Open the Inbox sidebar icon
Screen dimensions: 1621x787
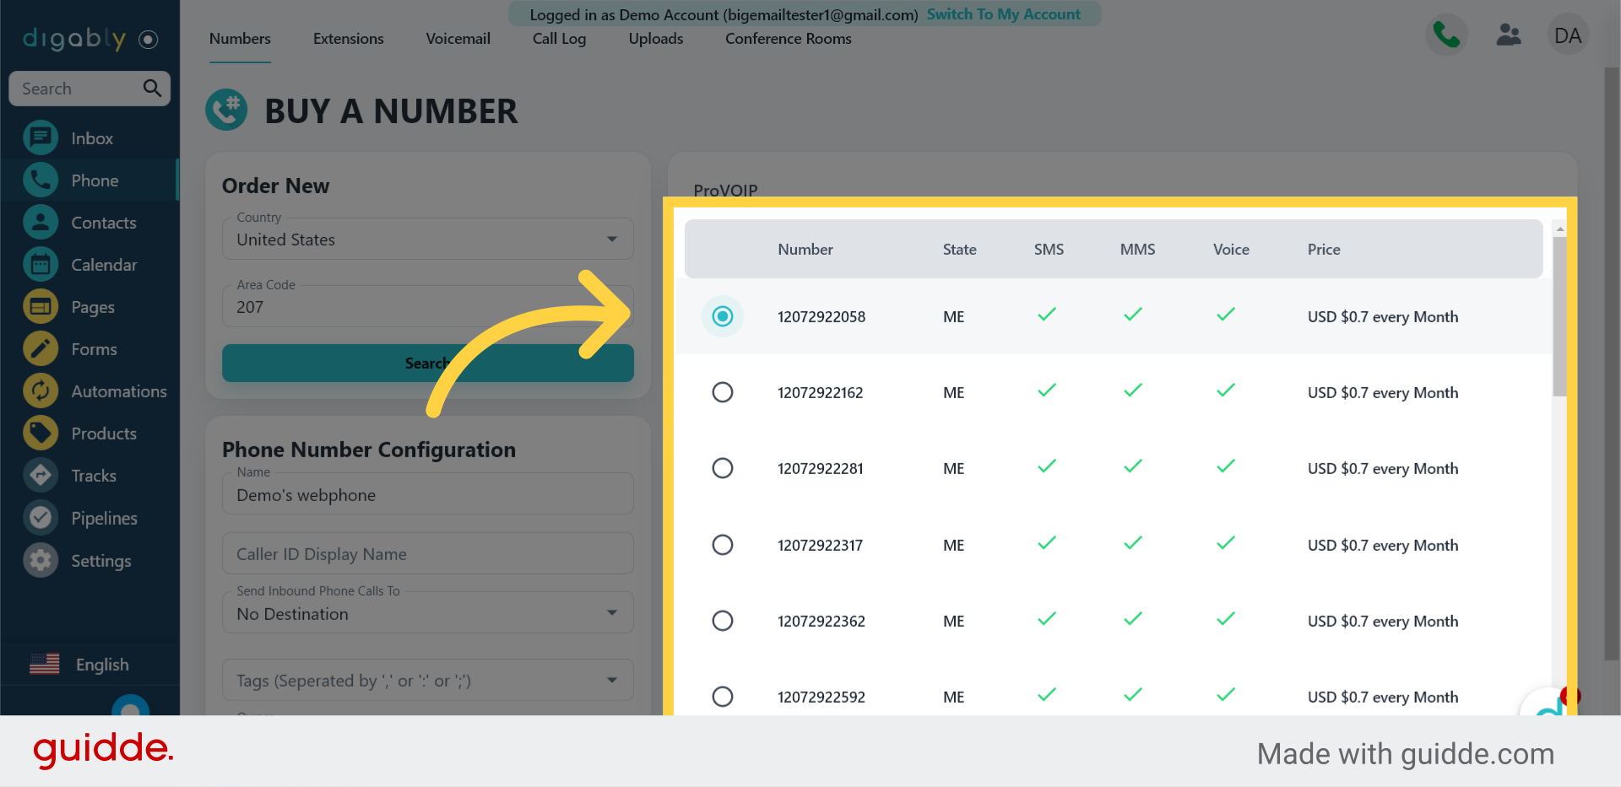click(41, 137)
